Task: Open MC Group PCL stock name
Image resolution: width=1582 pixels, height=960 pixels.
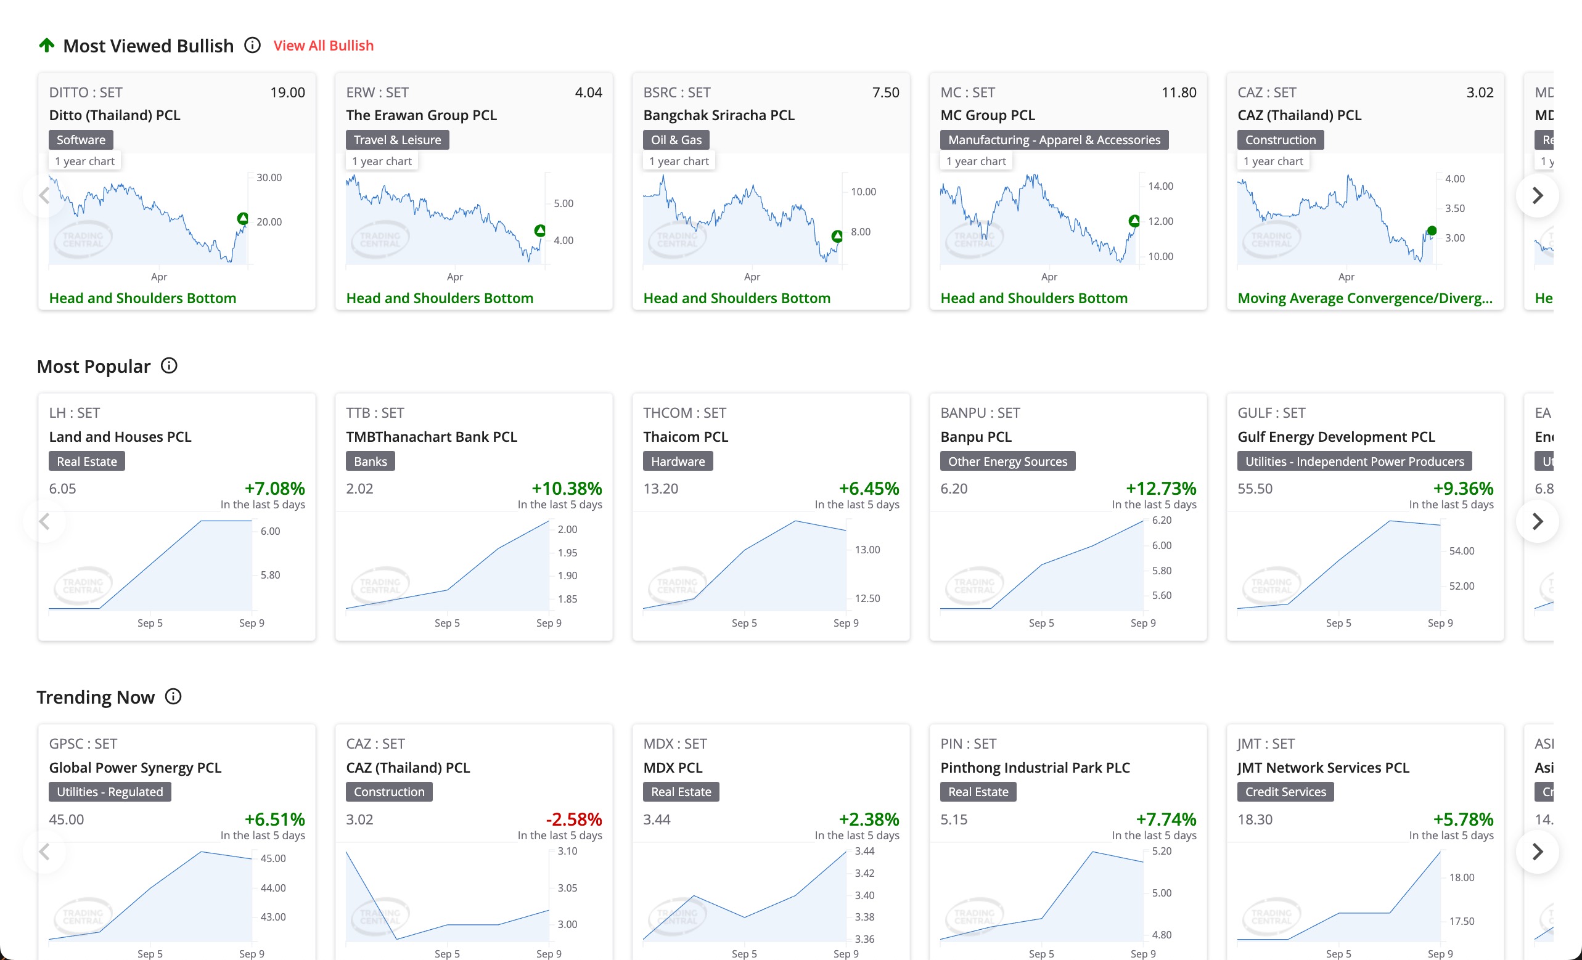Action: [988, 115]
